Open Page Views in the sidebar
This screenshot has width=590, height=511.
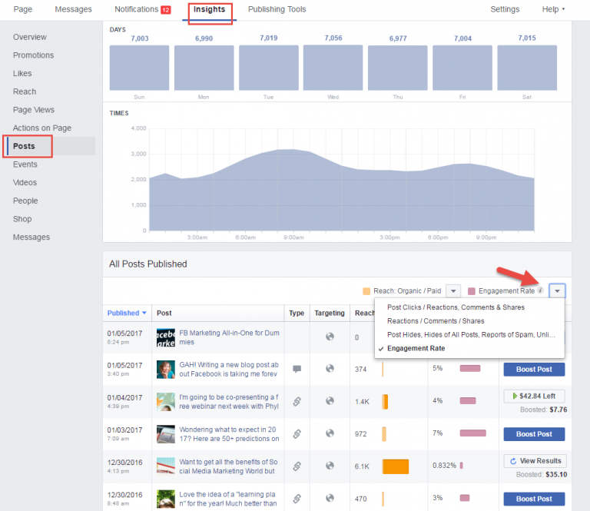pos(34,110)
